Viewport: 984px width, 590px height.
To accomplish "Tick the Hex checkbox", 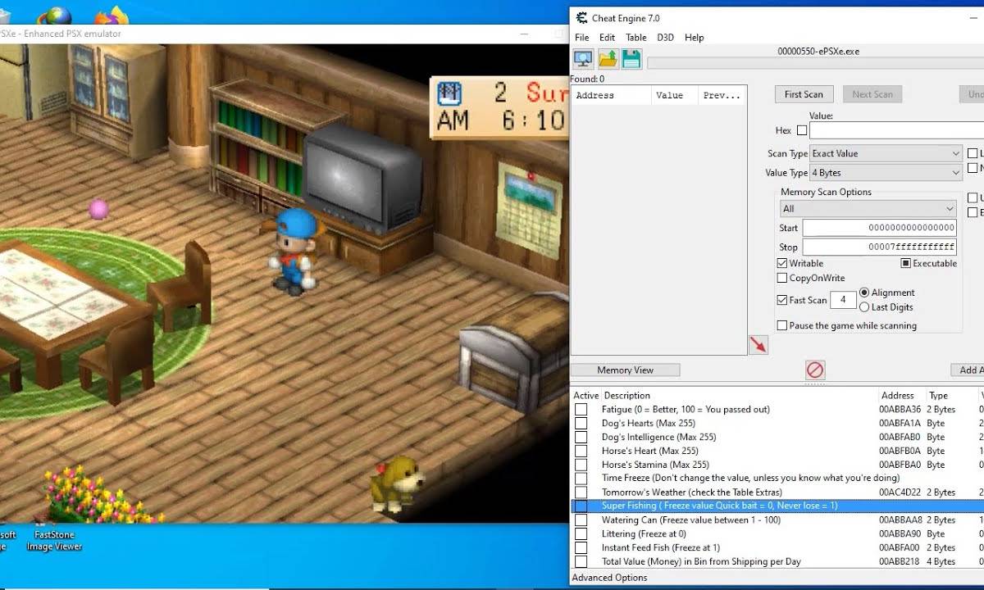I will (802, 130).
